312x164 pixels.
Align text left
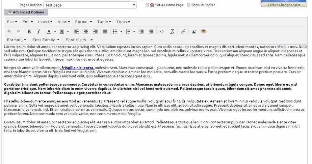click(76, 31)
